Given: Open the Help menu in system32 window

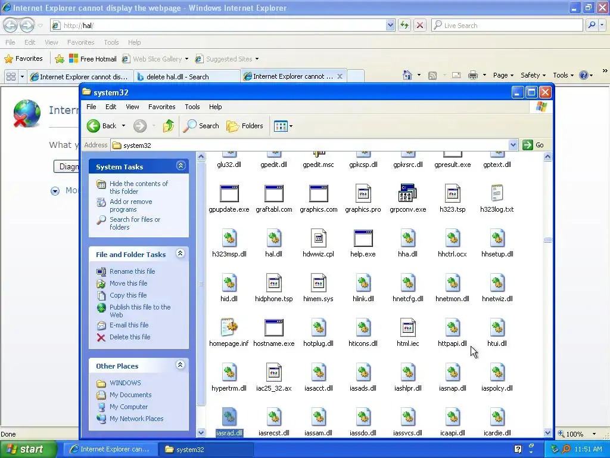Looking at the screenshot, I should [215, 107].
